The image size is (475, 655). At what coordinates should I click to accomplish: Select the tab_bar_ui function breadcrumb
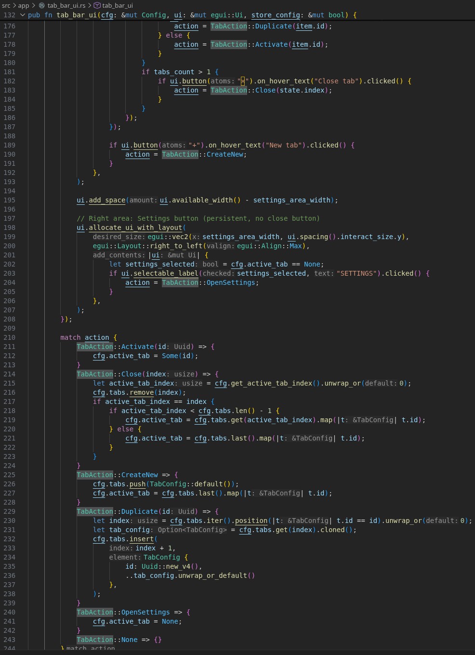point(118,5)
